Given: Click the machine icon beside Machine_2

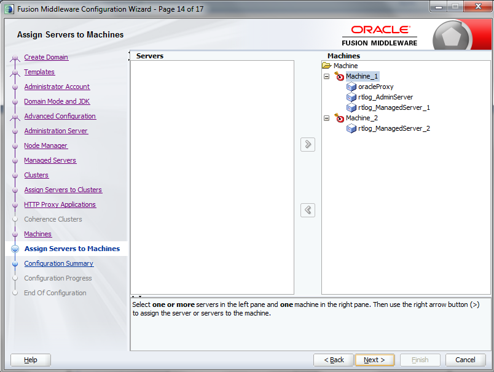Looking at the screenshot, I should pos(341,118).
